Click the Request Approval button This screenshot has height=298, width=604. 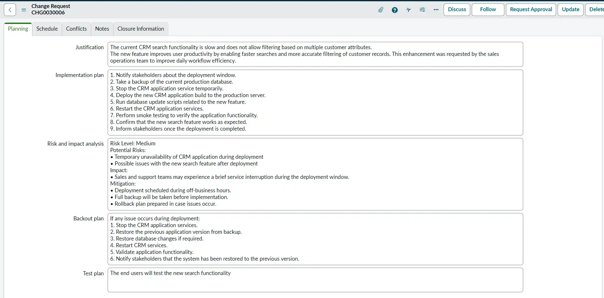[531, 10]
